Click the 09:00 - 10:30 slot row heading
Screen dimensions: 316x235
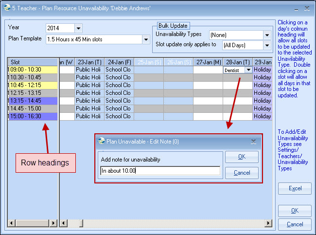click(33, 70)
